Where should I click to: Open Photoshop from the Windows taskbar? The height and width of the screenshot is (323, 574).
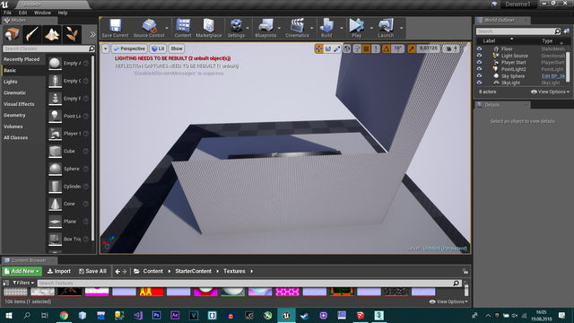pos(157,315)
